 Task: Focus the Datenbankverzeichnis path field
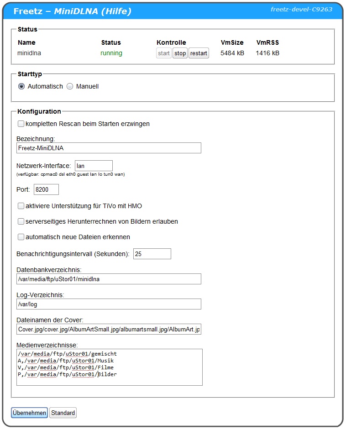[108, 279]
